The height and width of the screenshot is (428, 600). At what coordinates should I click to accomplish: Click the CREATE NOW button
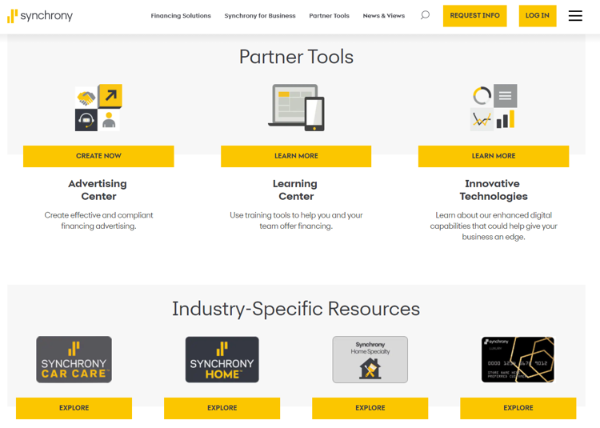98,156
